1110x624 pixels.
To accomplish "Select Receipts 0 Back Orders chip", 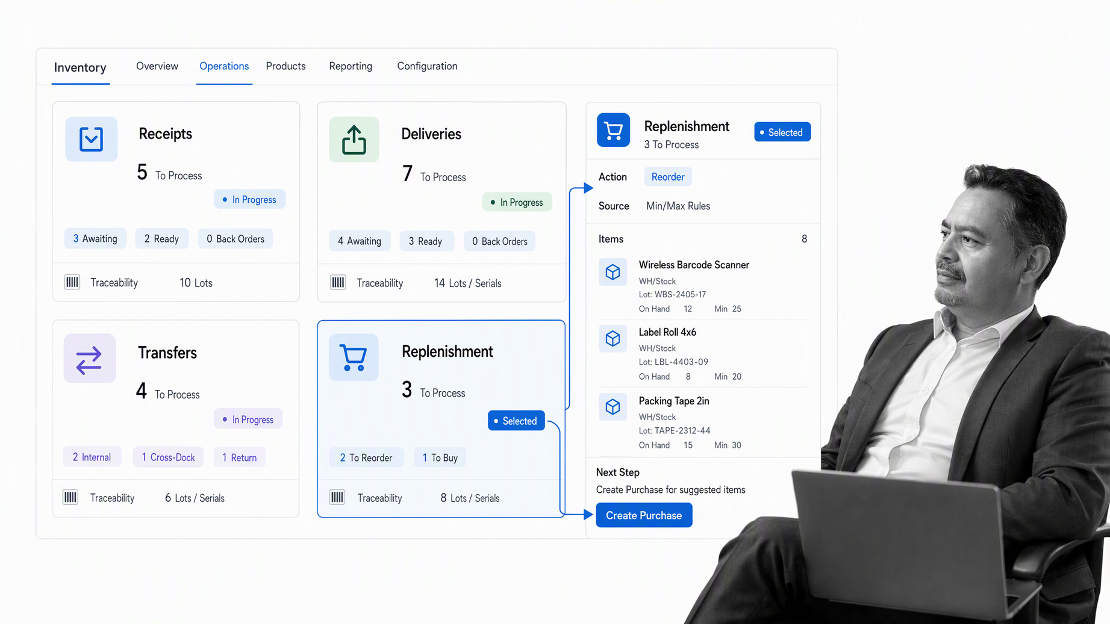I will (x=235, y=239).
